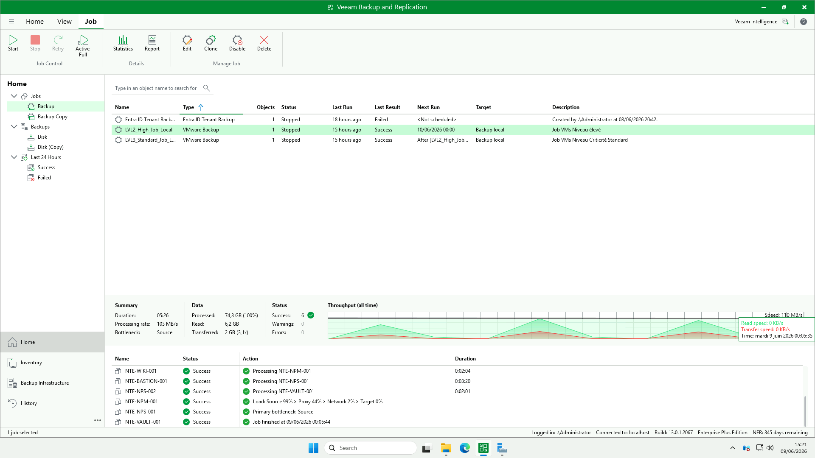Run an Active Full backup

tap(83, 46)
